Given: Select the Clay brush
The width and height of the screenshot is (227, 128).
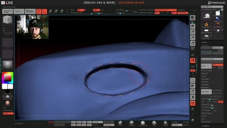Looking at the screenshot, I should point(154,123).
